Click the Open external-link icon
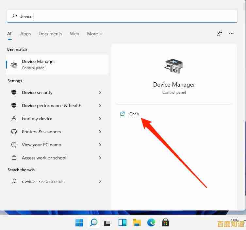This screenshot has width=246, height=230. point(123,114)
